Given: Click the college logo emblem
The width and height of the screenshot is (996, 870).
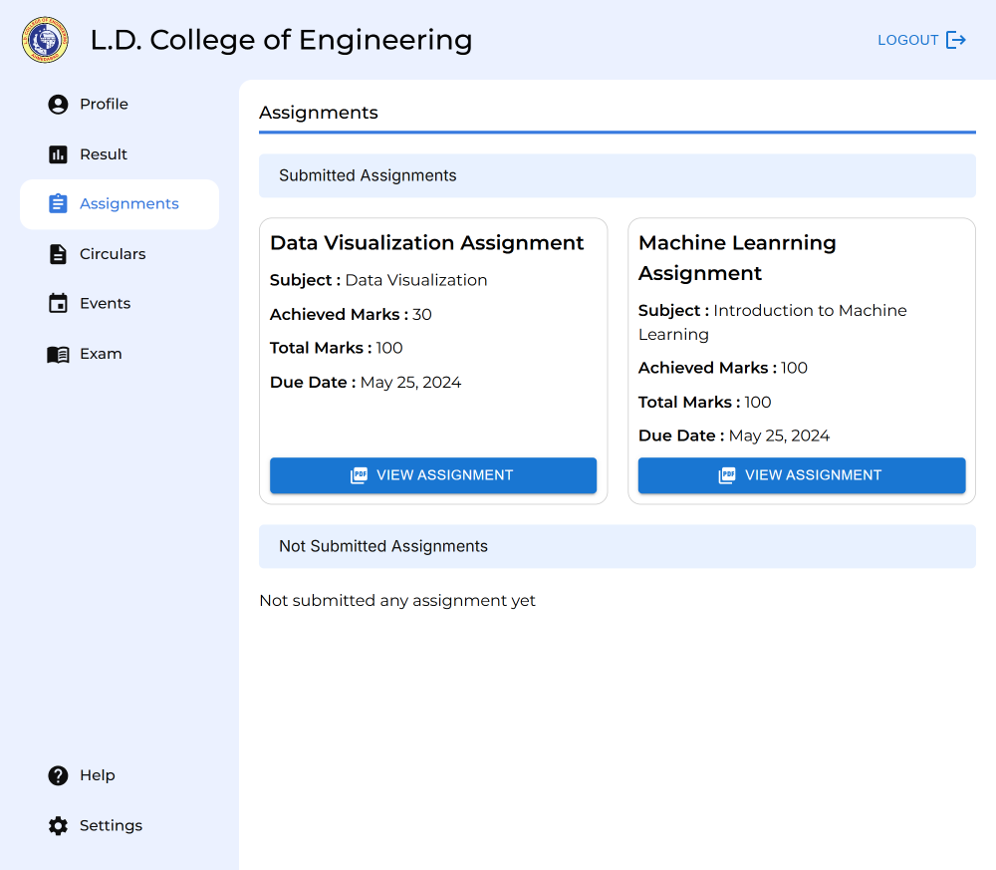Looking at the screenshot, I should click(45, 40).
